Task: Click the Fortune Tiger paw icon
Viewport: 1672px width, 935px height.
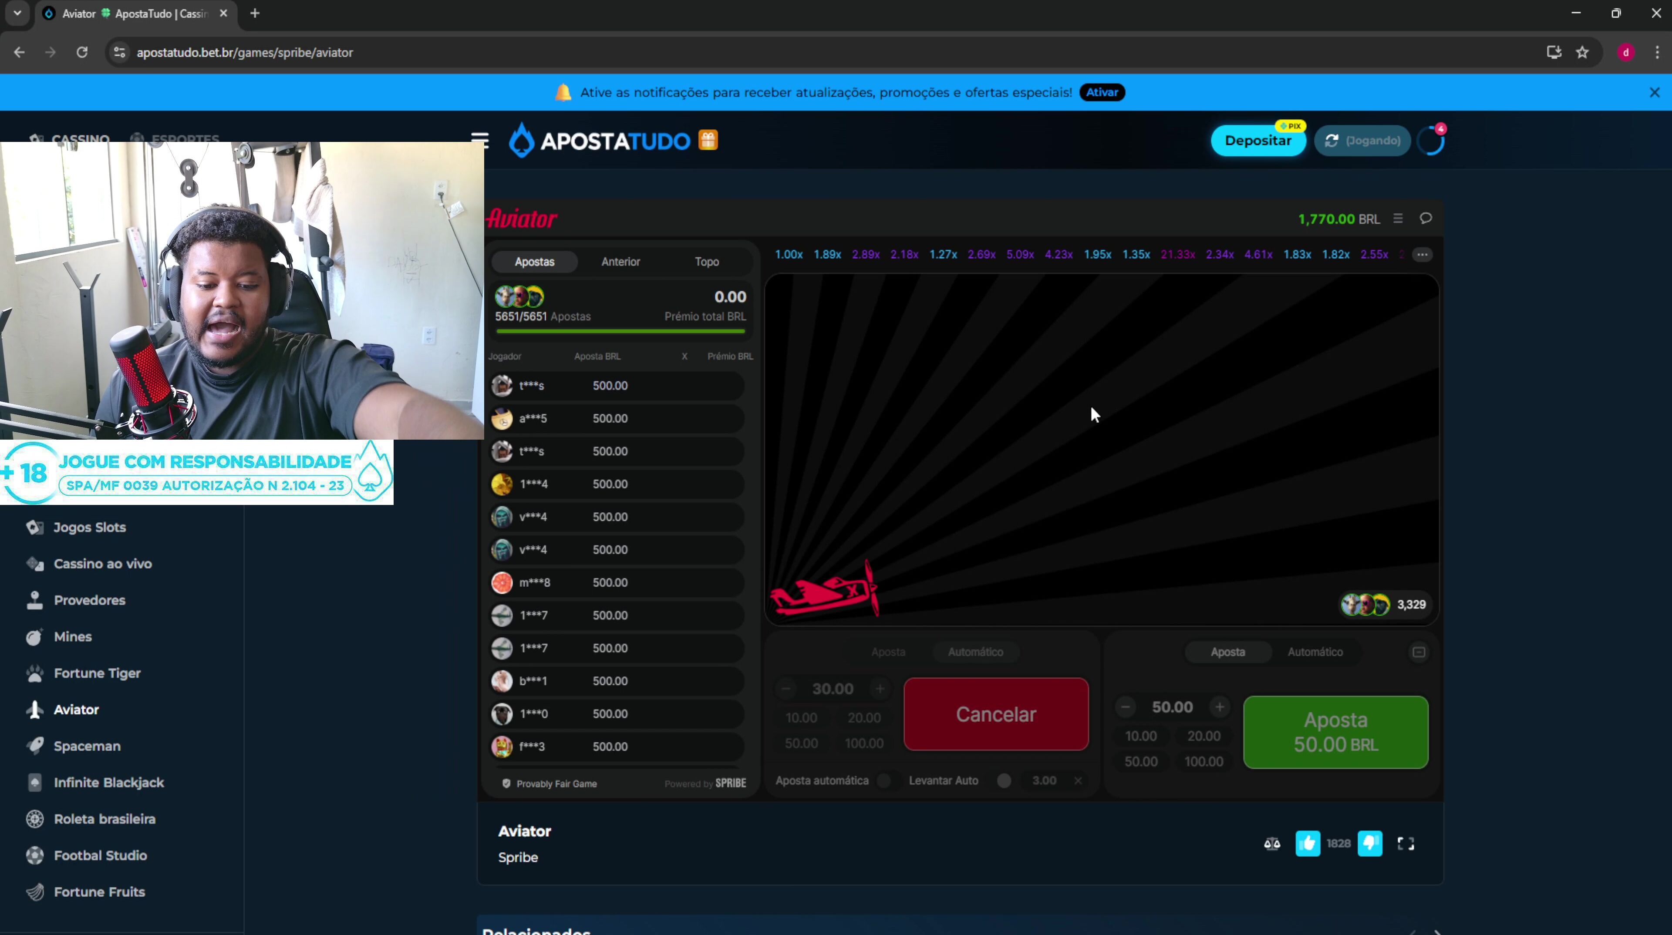Action: tap(35, 673)
